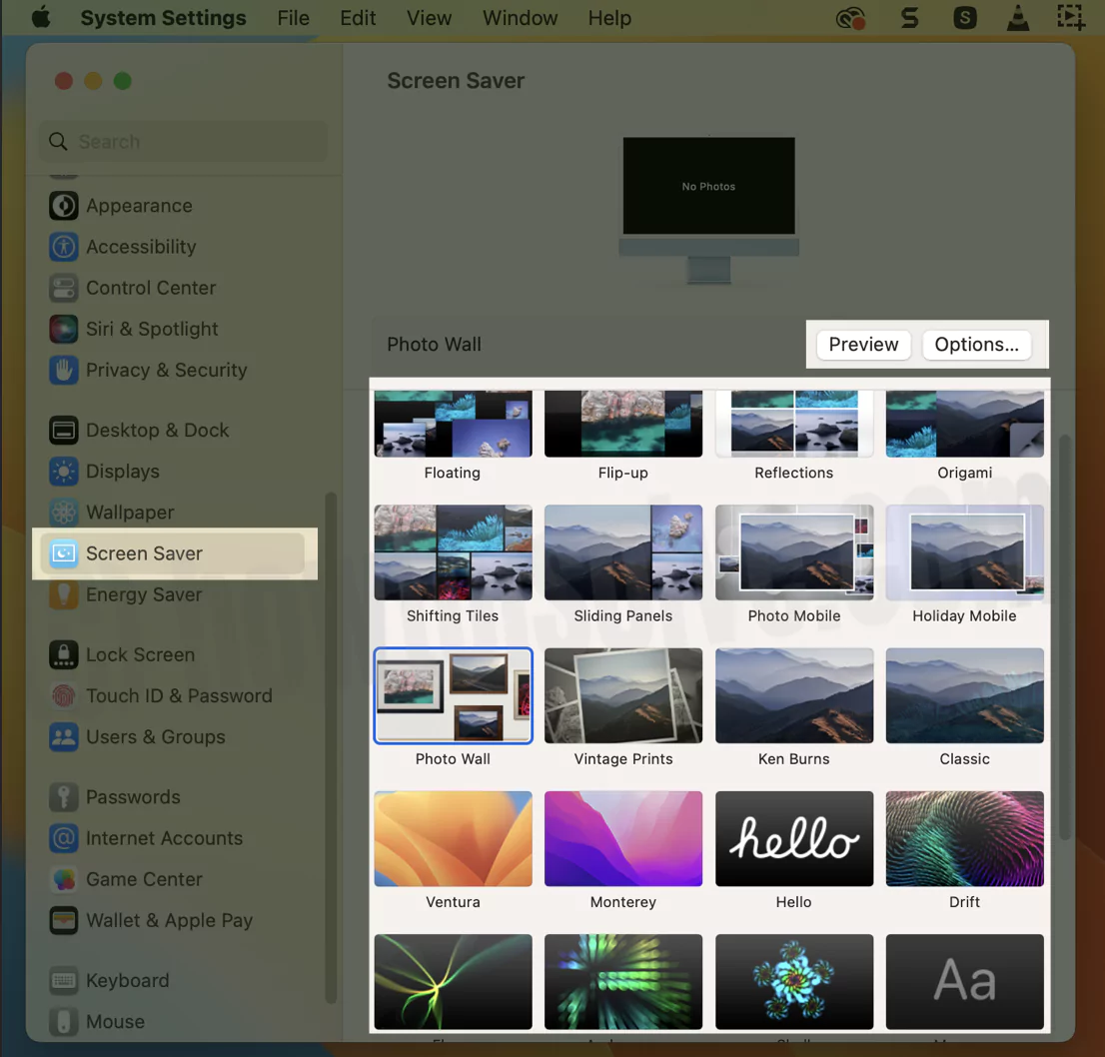
Task: Click the screen saver list scrollbar
Action: click(1064, 637)
